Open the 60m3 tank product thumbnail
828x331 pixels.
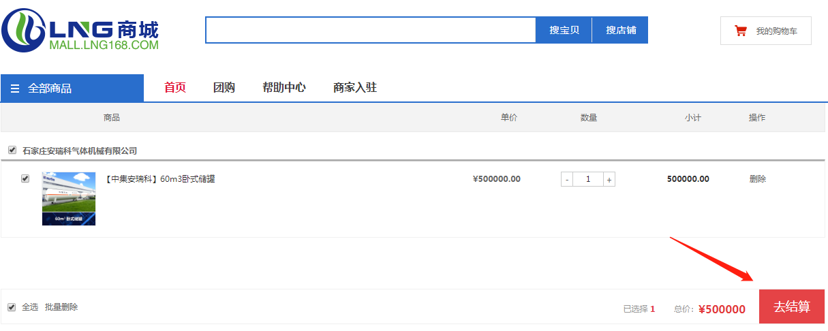tap(69, 198)
